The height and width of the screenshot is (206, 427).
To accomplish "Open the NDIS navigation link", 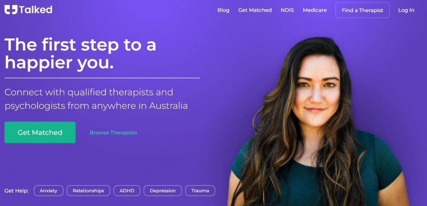I will point(287,10).
